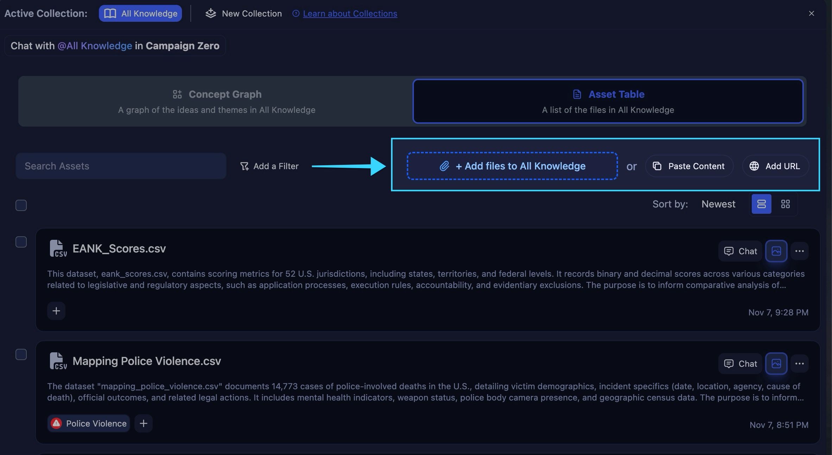Click the paperclip icon in Add files
This screenshot has height=455, width=832.
445,166
